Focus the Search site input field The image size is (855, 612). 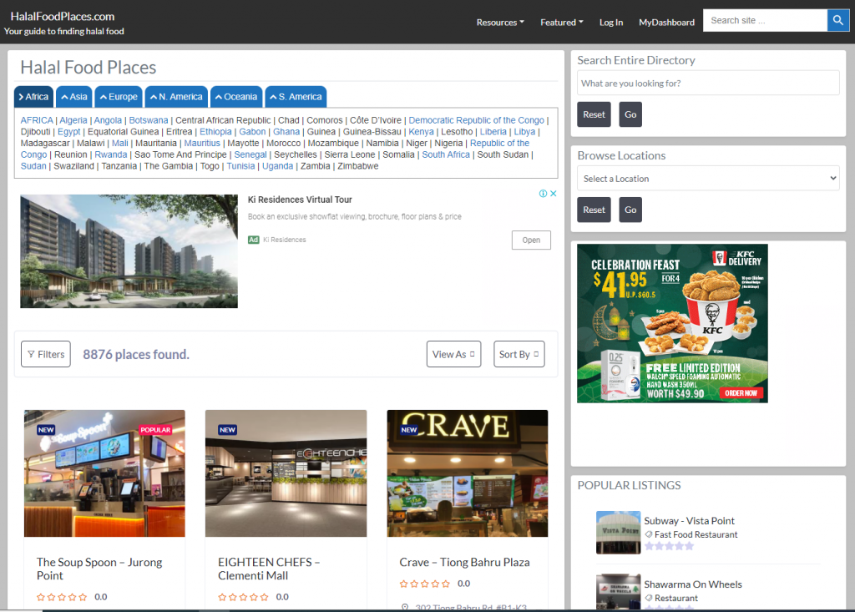click(765, 21)
